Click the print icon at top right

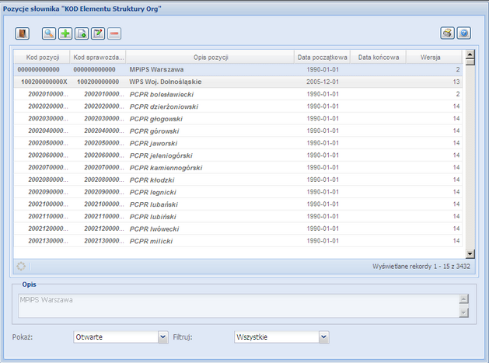point(447,33)
